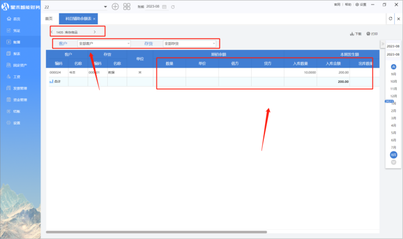Click the 下载 download button
This screenshot has width=403, height=239.
pyautogui.click(x=355, y=34)
